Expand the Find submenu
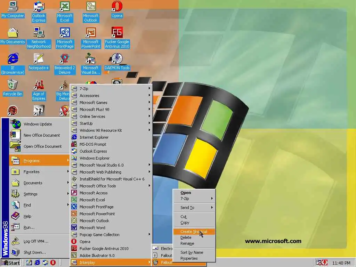Screen dimensions: 356x267 [x=40, y=205]
